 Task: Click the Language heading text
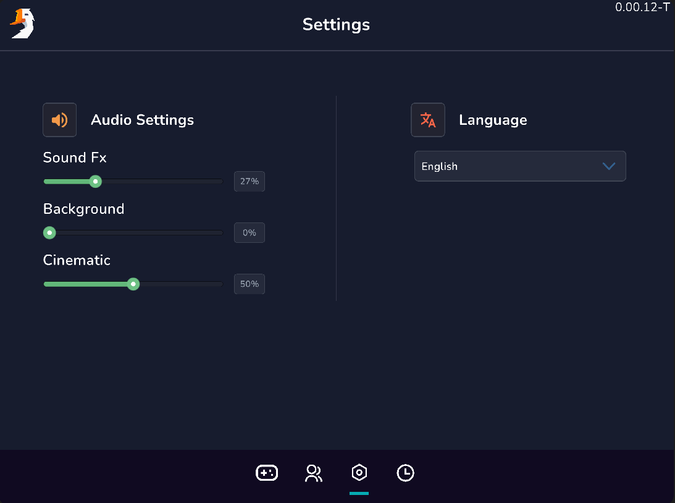(493, 120)
